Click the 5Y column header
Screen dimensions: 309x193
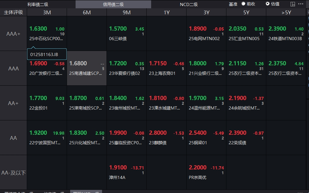246,12
